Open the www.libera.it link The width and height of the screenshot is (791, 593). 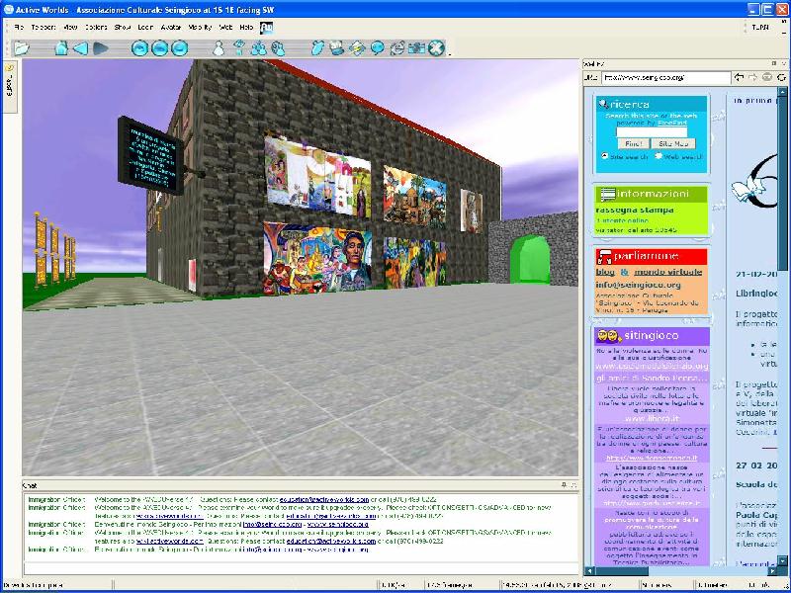[652, 418]
